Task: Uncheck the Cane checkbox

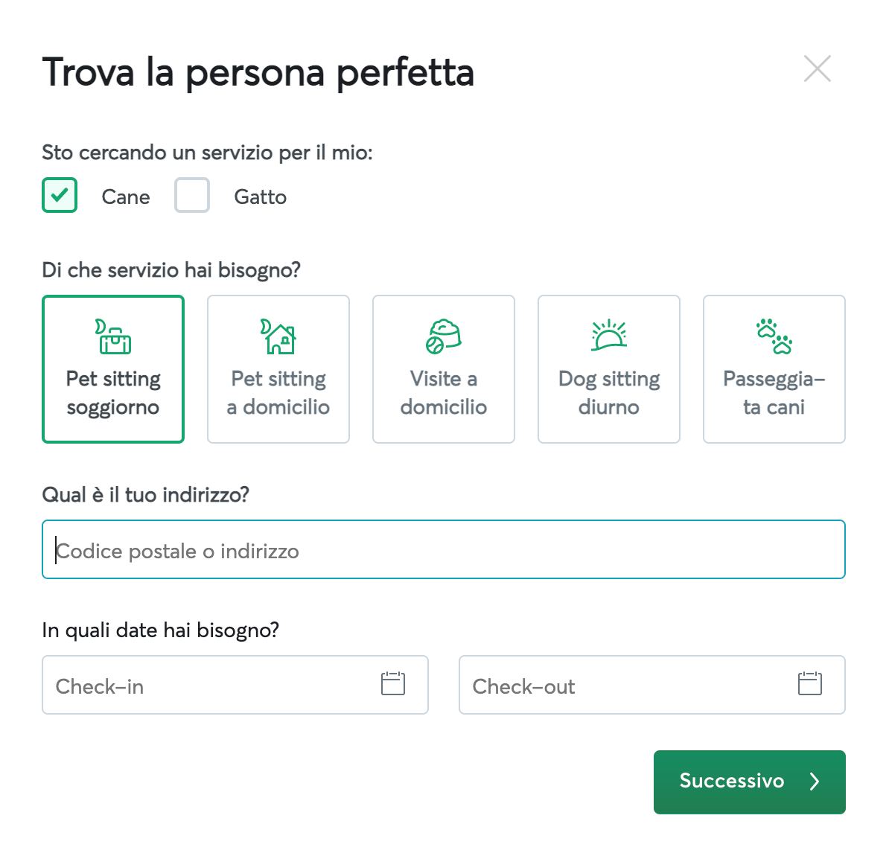Action: (x=60, y=196)
